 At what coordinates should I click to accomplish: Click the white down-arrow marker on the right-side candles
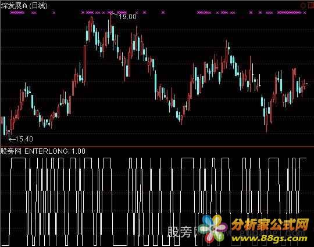(x=260, y=81)
